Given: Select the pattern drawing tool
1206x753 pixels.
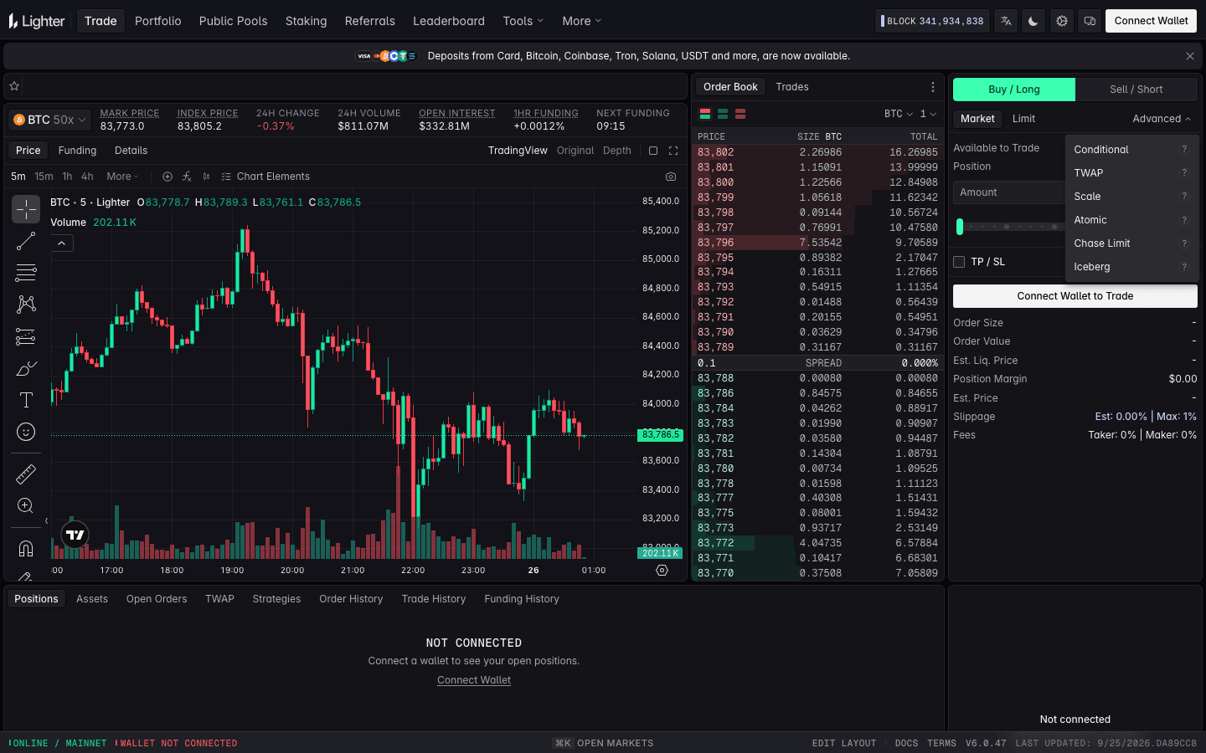Looking at the screenshot, I should (26, 305).
